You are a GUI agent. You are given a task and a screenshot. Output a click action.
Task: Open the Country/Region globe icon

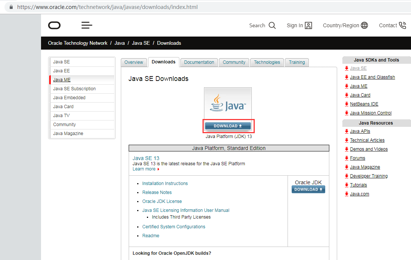pyautogui.click(x=364, y=25)
